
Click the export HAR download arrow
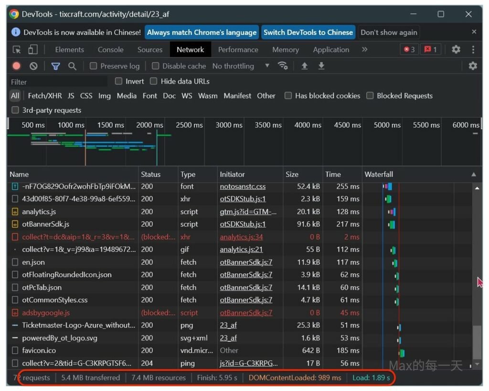[x=321, y=66]
